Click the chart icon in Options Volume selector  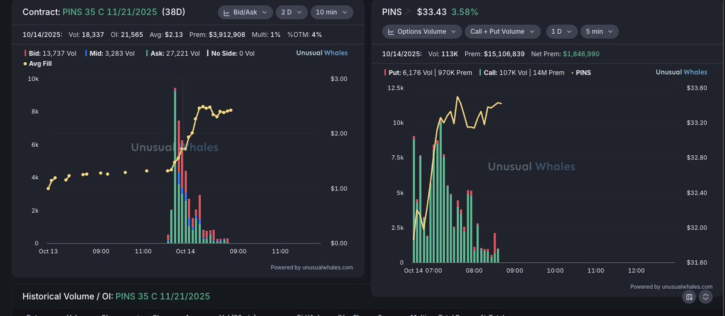(391, 31)
